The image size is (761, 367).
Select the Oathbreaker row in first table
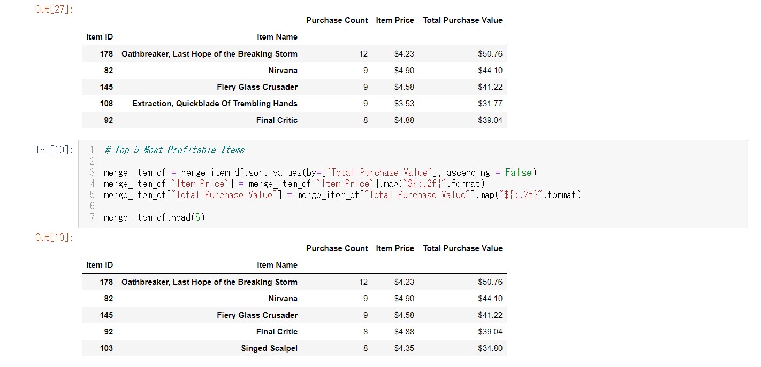tap(294, 54)
